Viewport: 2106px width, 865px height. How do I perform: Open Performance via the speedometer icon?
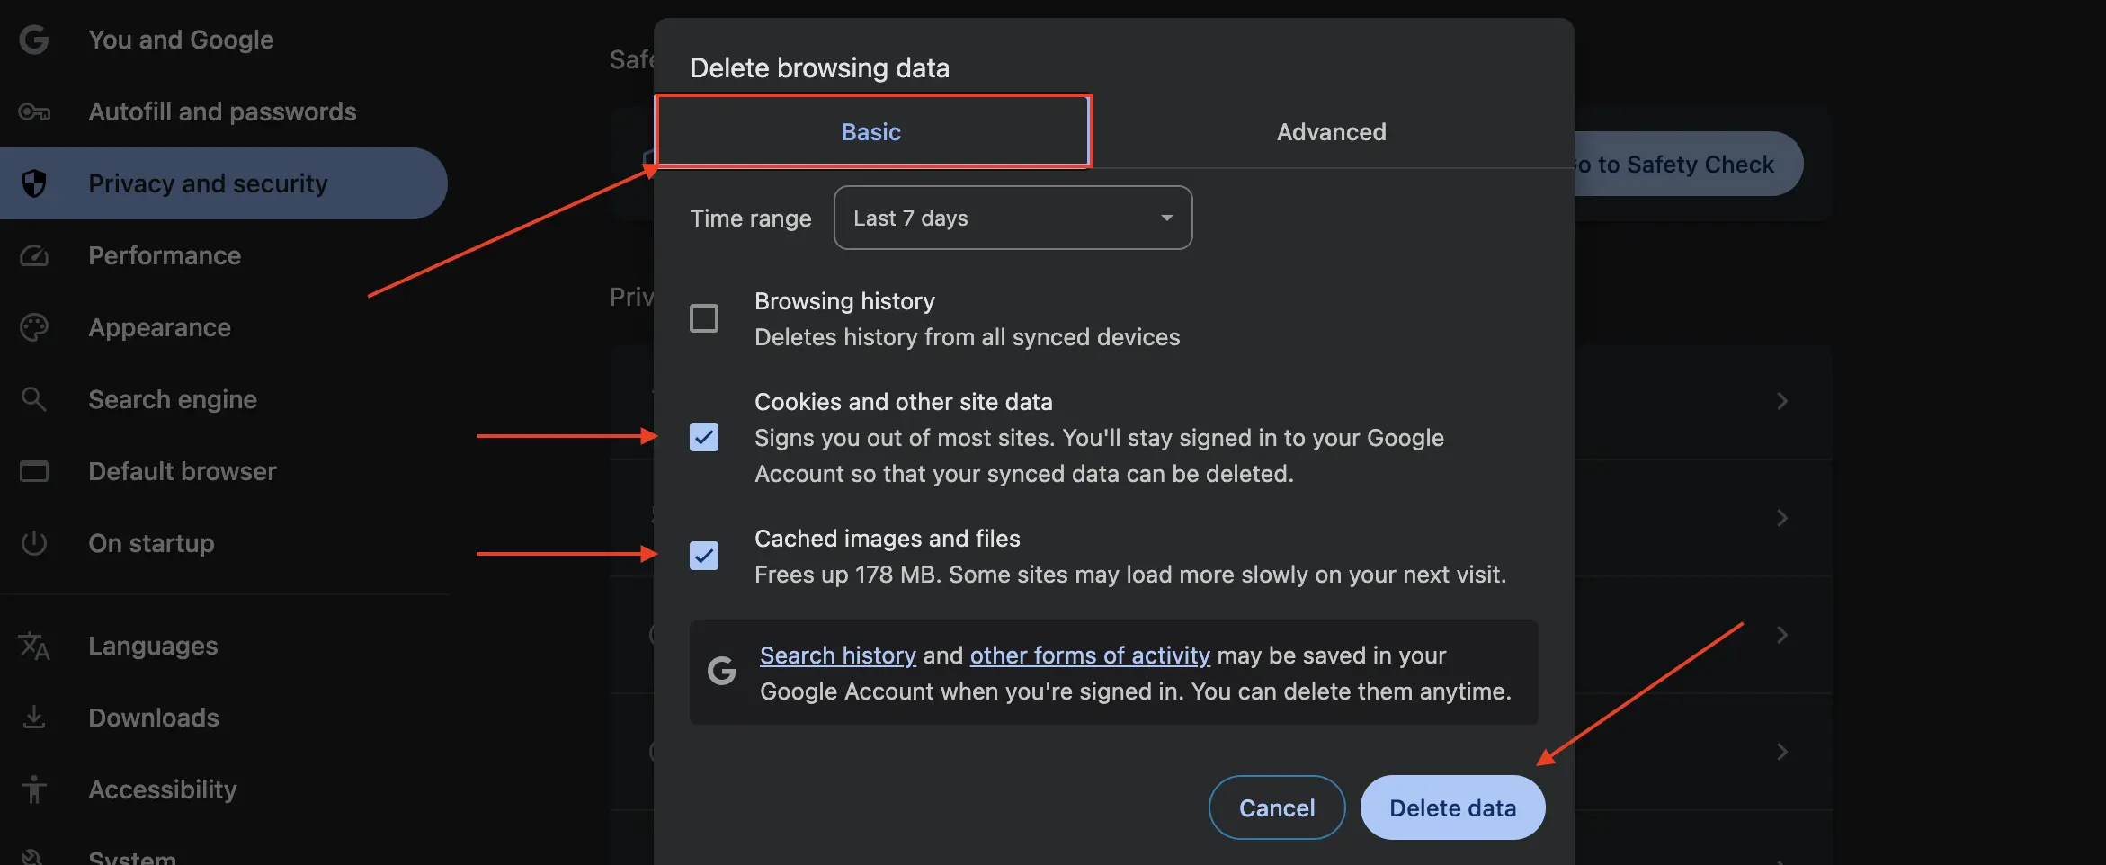(34, 255)
